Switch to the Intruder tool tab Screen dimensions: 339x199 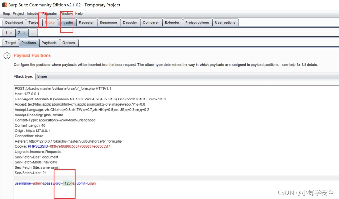(67, 23)
